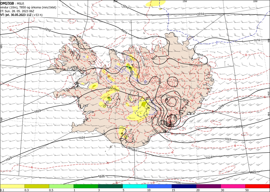Click the red 50+ legend swatch
Image resolution: width=270 pixels, height=192 pixels.
258,186
